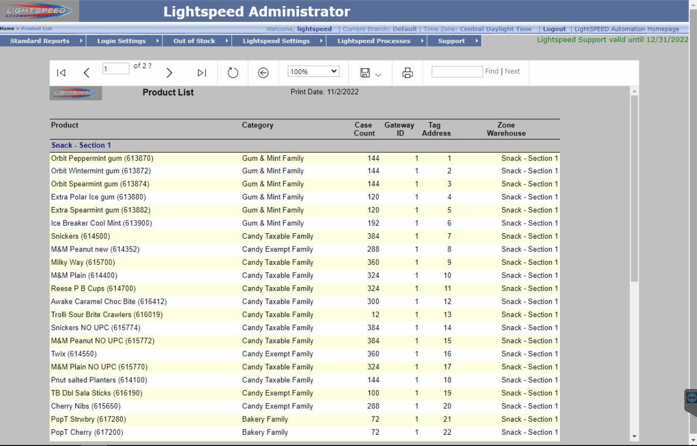Click Candy Exempt Family for Twix
This screenshot has height=446, width=697.
278,354
